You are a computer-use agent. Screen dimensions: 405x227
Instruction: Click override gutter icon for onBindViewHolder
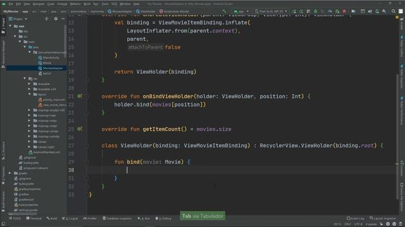click(80, 96)
